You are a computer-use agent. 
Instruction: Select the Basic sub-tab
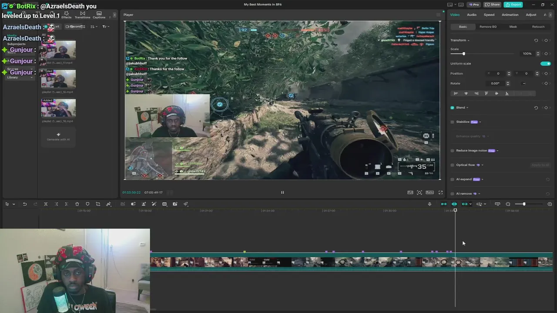coord(463,27)
